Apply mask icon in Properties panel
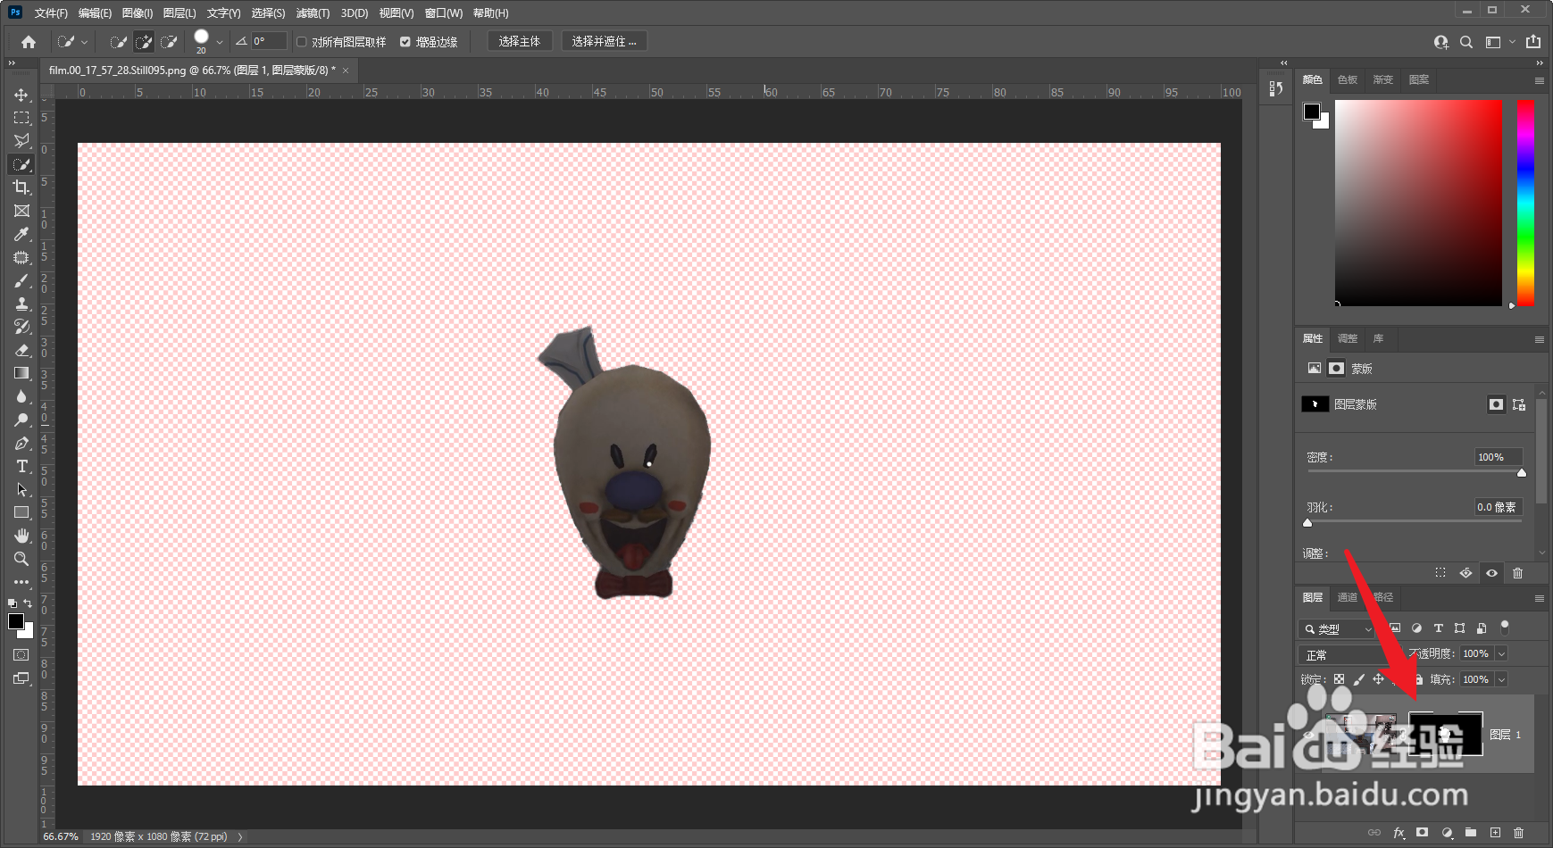The height and width of the screenshot is (848, 1553). point(1465,573)
